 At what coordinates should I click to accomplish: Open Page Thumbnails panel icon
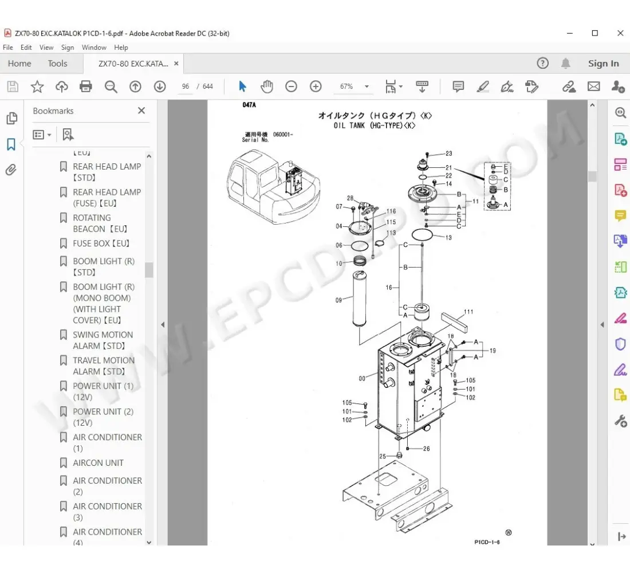[11, 119]
